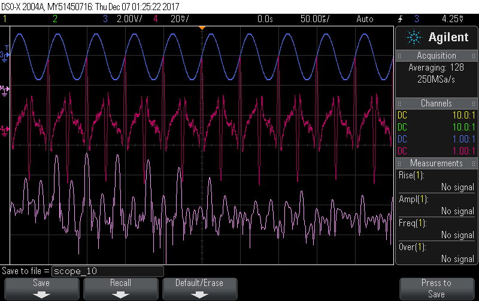Select channel 1 indicator in status bar
The image size is (479, 301).
coord(5,19)
